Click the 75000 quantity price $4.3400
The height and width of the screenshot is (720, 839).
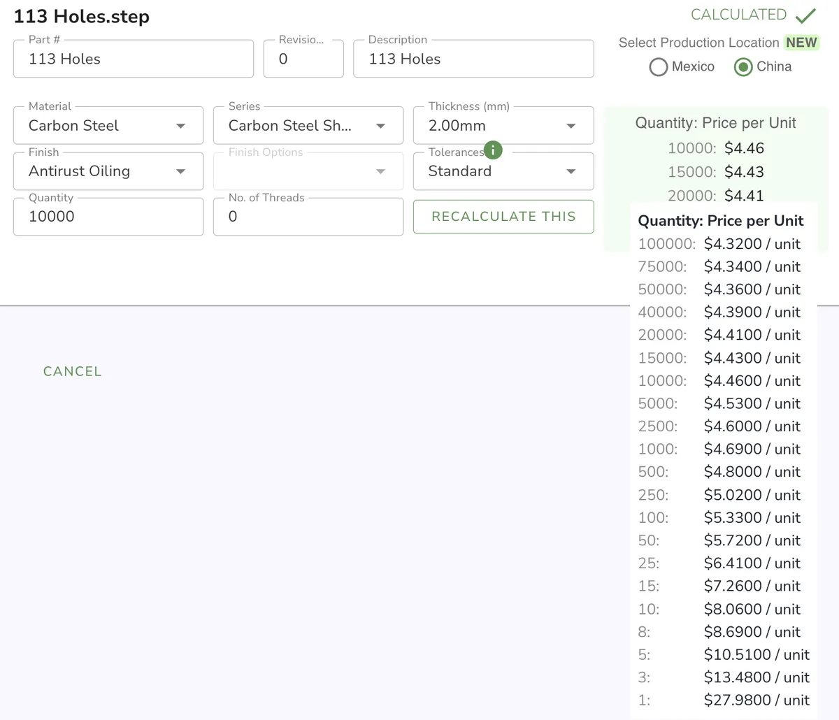point(752,267)
